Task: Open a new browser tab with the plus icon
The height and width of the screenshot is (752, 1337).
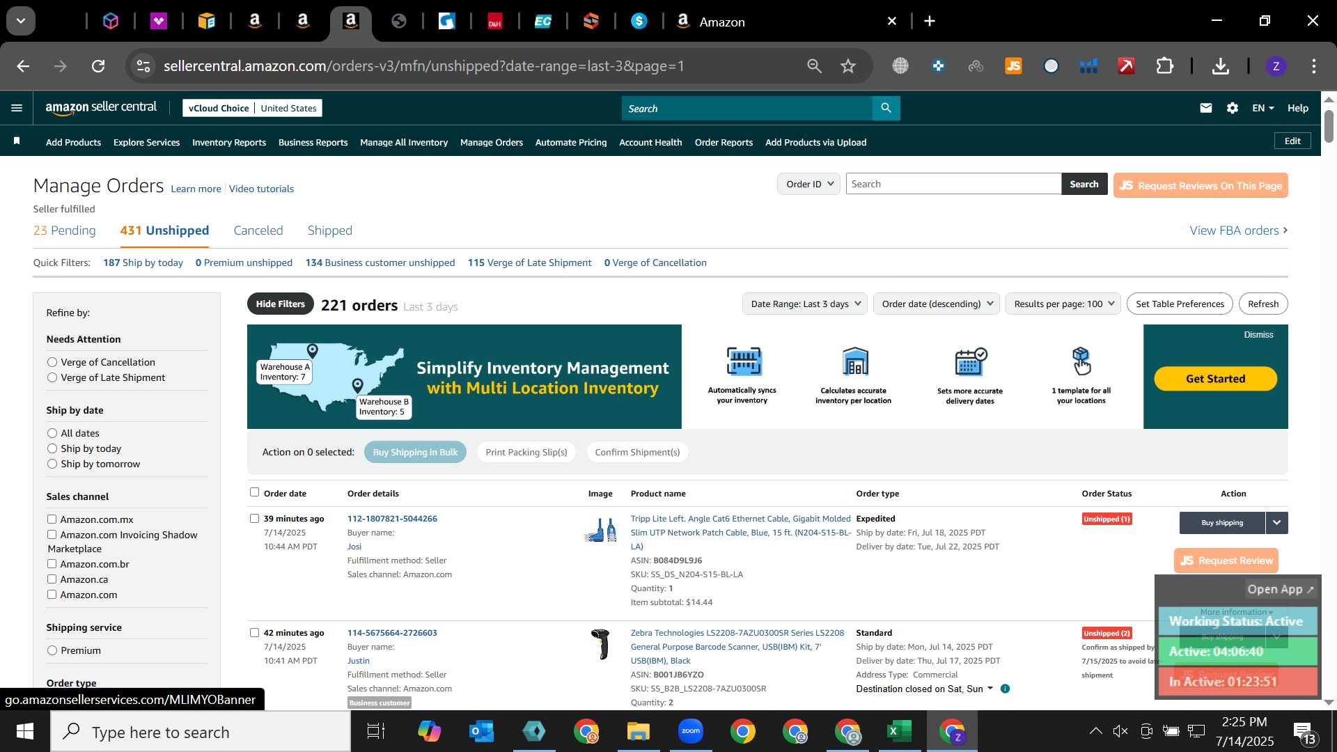Action: [929, 21]
